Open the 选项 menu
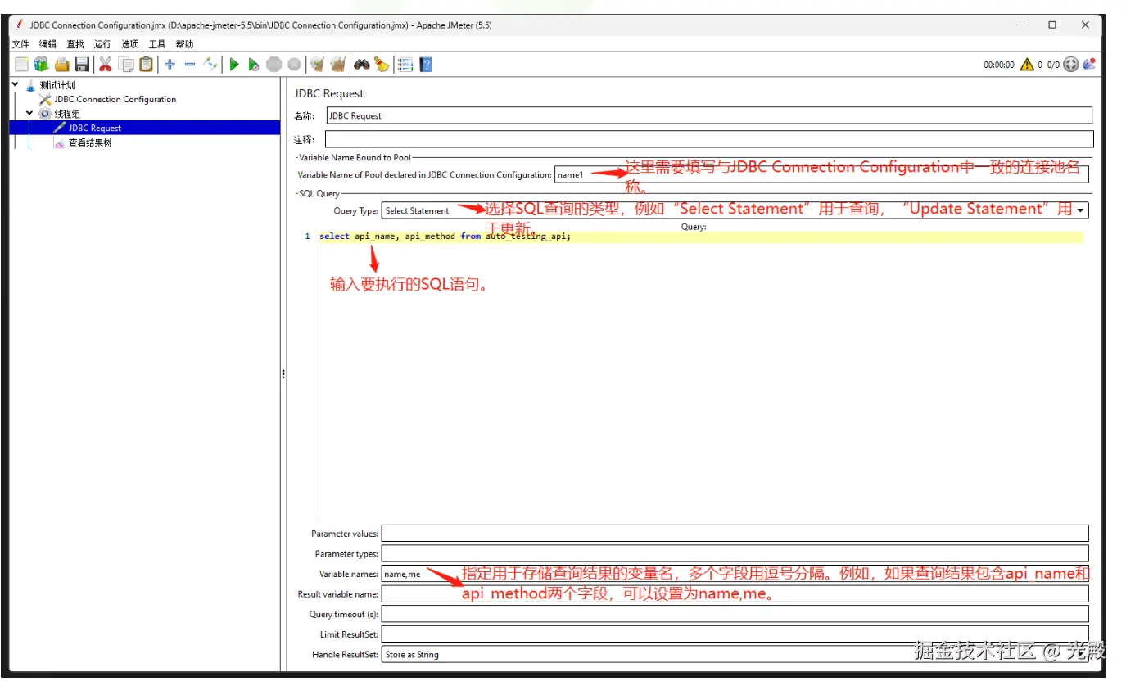Viewport: 1126px width, 681px height. coord(130,44)
